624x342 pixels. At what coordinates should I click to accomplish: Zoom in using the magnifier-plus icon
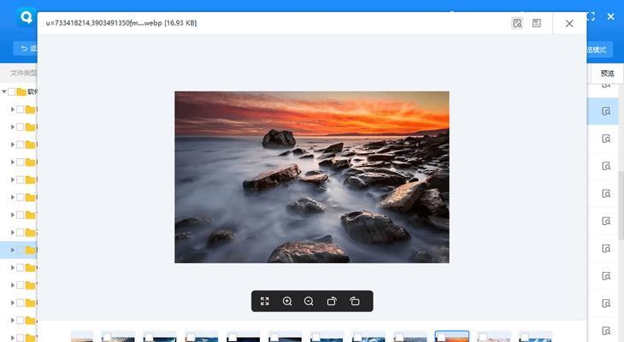pos(287,301)
